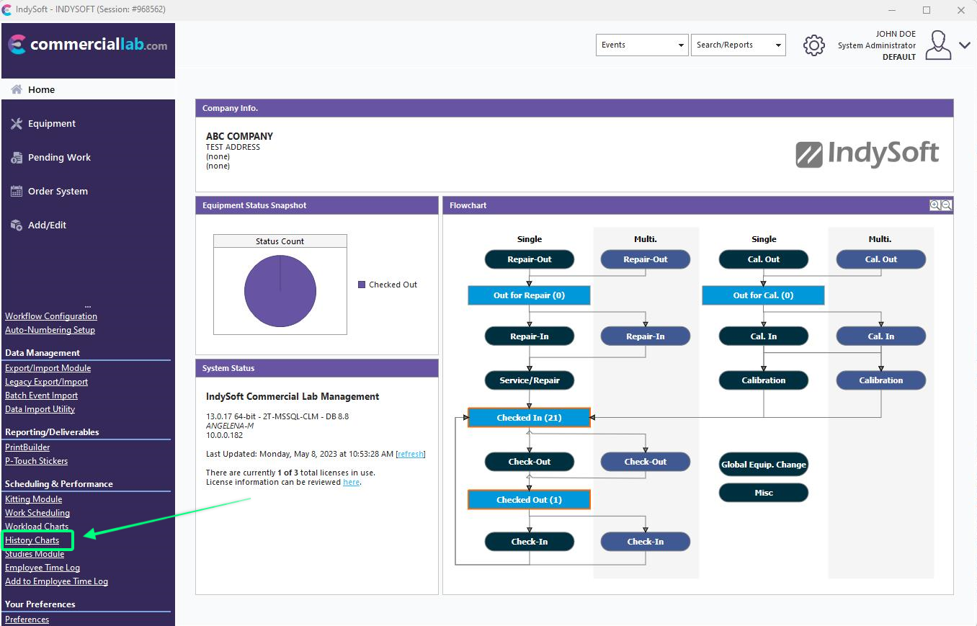Click the Equipment wrench icon in sidebar
This screenshot has height=626, width=977.
pyautogui.click(x=17, y=124)
